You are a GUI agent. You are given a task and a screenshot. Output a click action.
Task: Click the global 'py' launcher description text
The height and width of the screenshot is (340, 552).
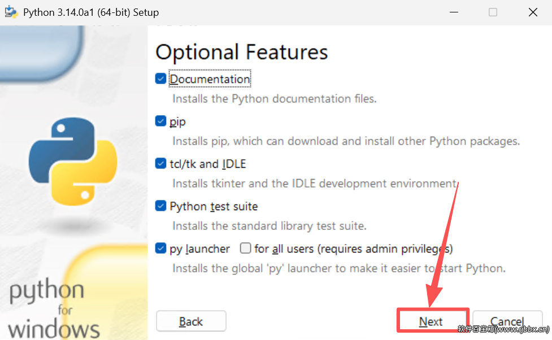[x=338, y=268]
